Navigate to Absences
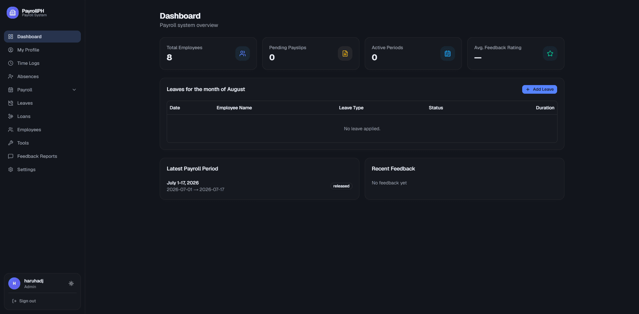Screen dimensions: 639x314 [42, 76]
